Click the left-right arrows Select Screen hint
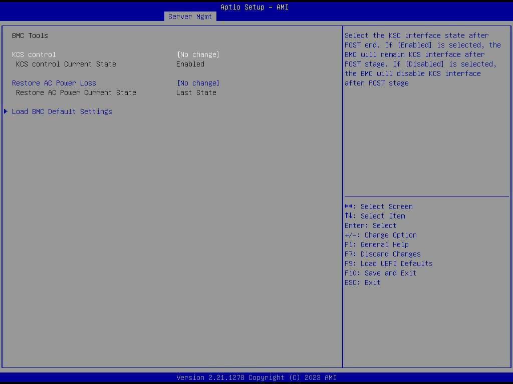This screenshot has height=384, width=513. [x=378, y=206]
